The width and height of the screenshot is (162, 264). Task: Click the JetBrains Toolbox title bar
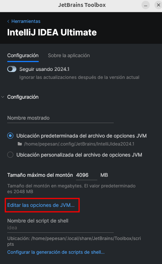(x=82, y=5)
